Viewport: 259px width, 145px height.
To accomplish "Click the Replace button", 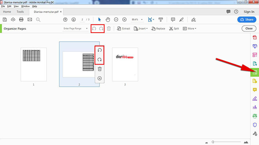I will click(158, 28).
